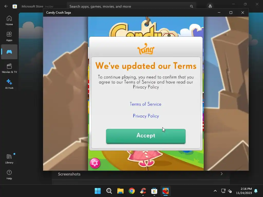
Task: Minimize the Candy Crush Saga window
Action: [219, 13]
